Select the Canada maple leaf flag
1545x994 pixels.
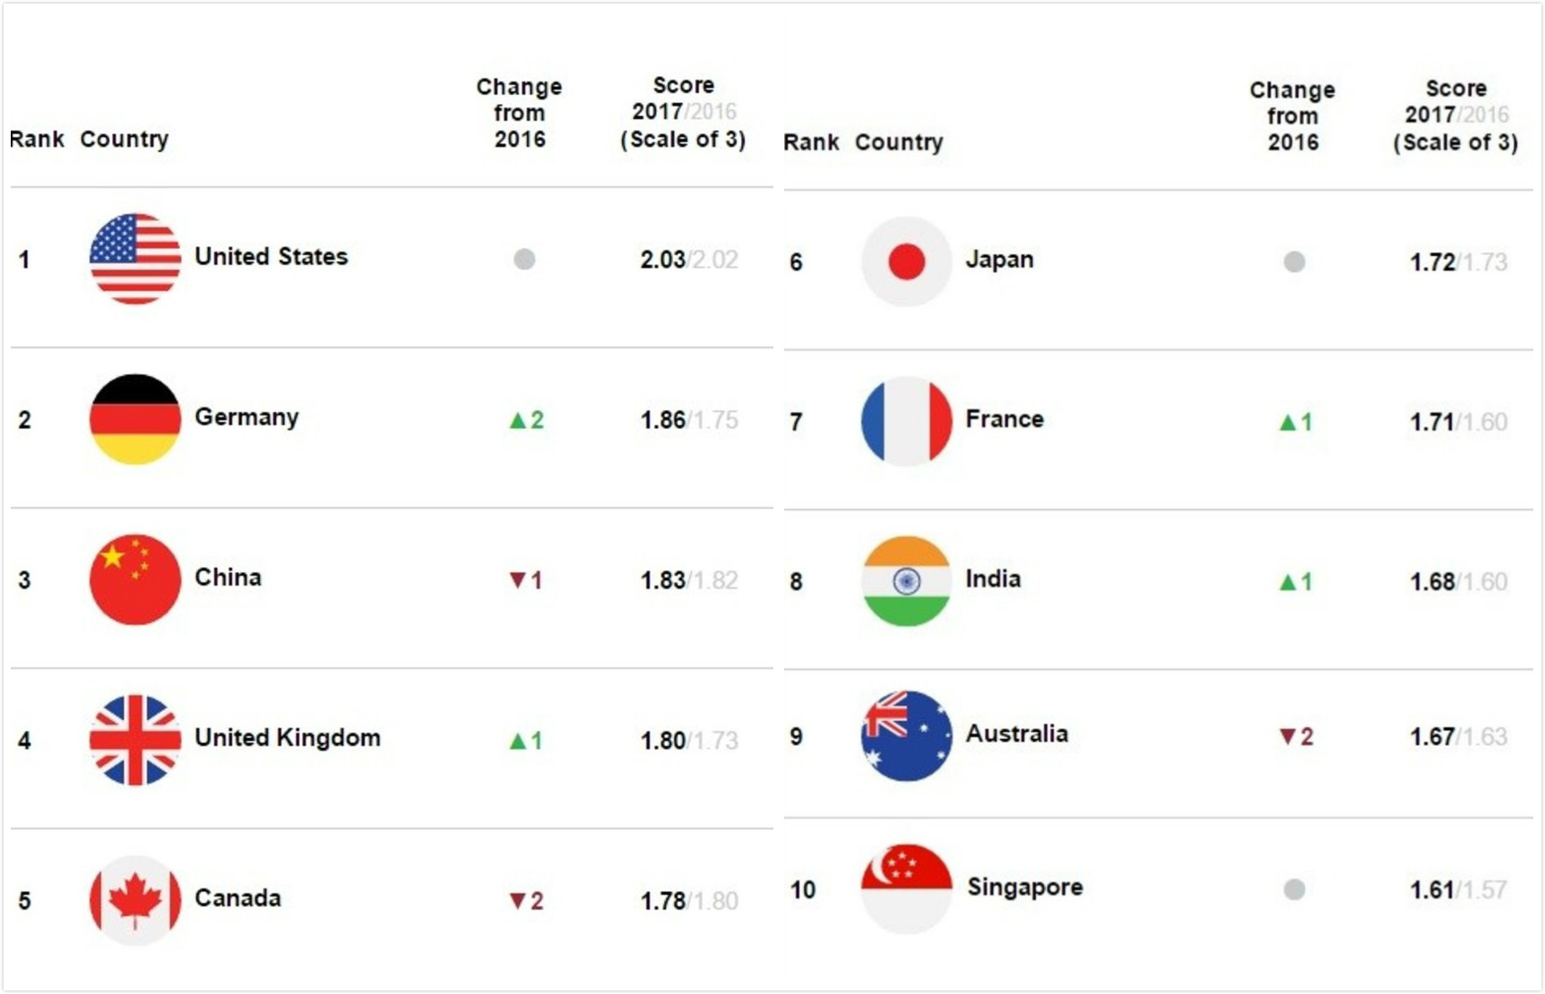coord(134,900)
